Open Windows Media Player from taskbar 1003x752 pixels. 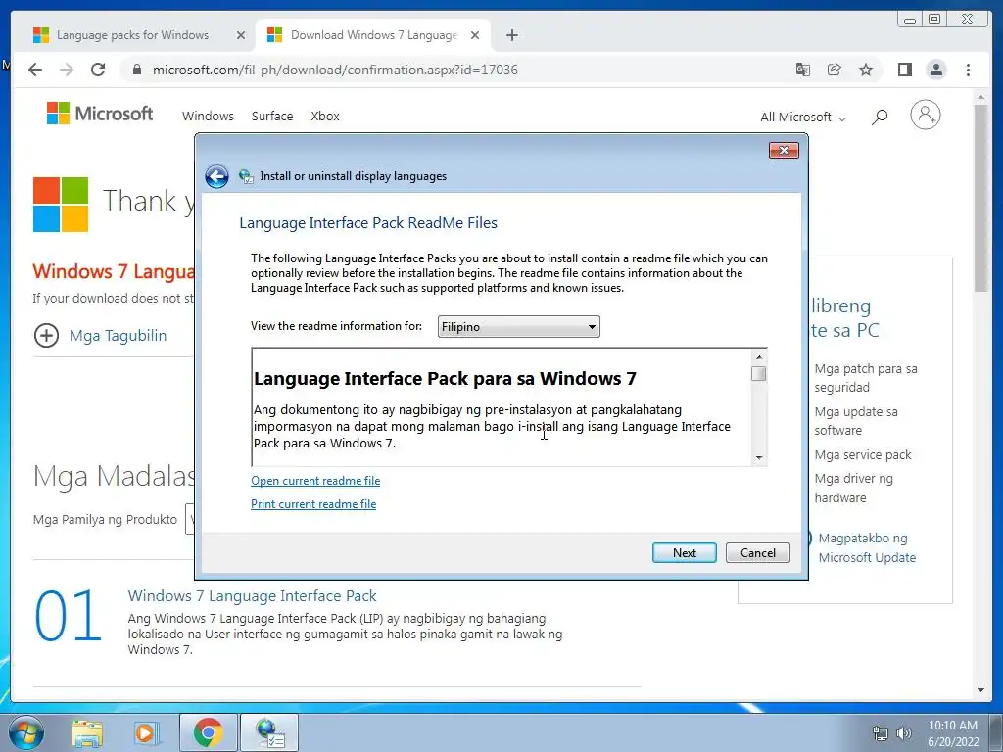pyautogui.click(x=146, y=734)
